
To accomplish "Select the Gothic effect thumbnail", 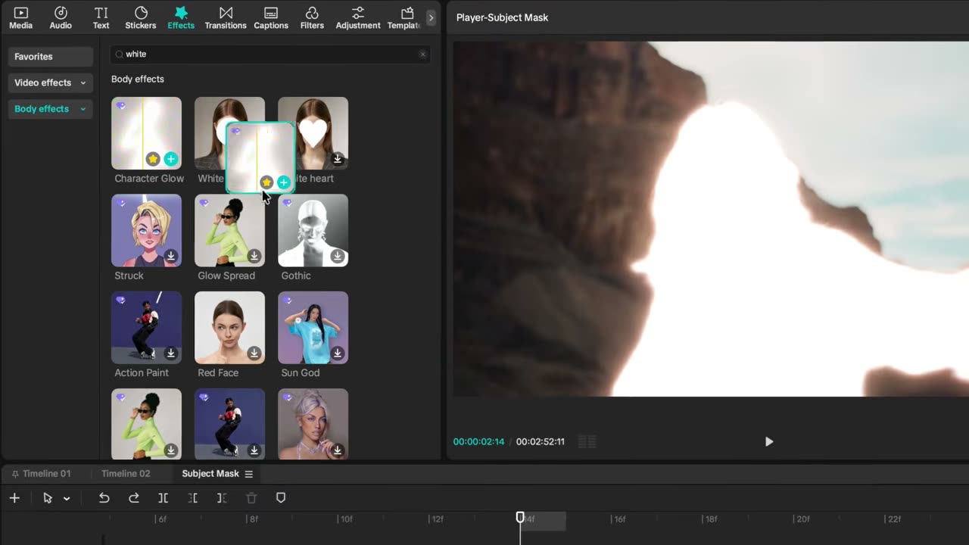I will click(313, 230).
